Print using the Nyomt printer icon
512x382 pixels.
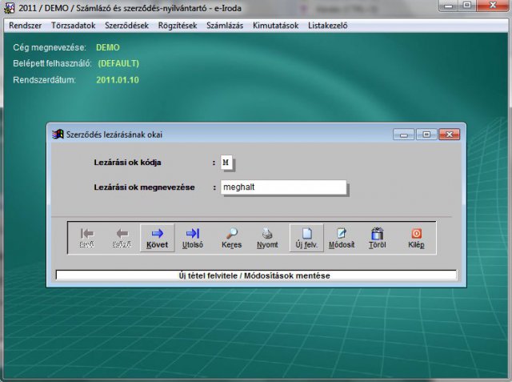(267, 237)
